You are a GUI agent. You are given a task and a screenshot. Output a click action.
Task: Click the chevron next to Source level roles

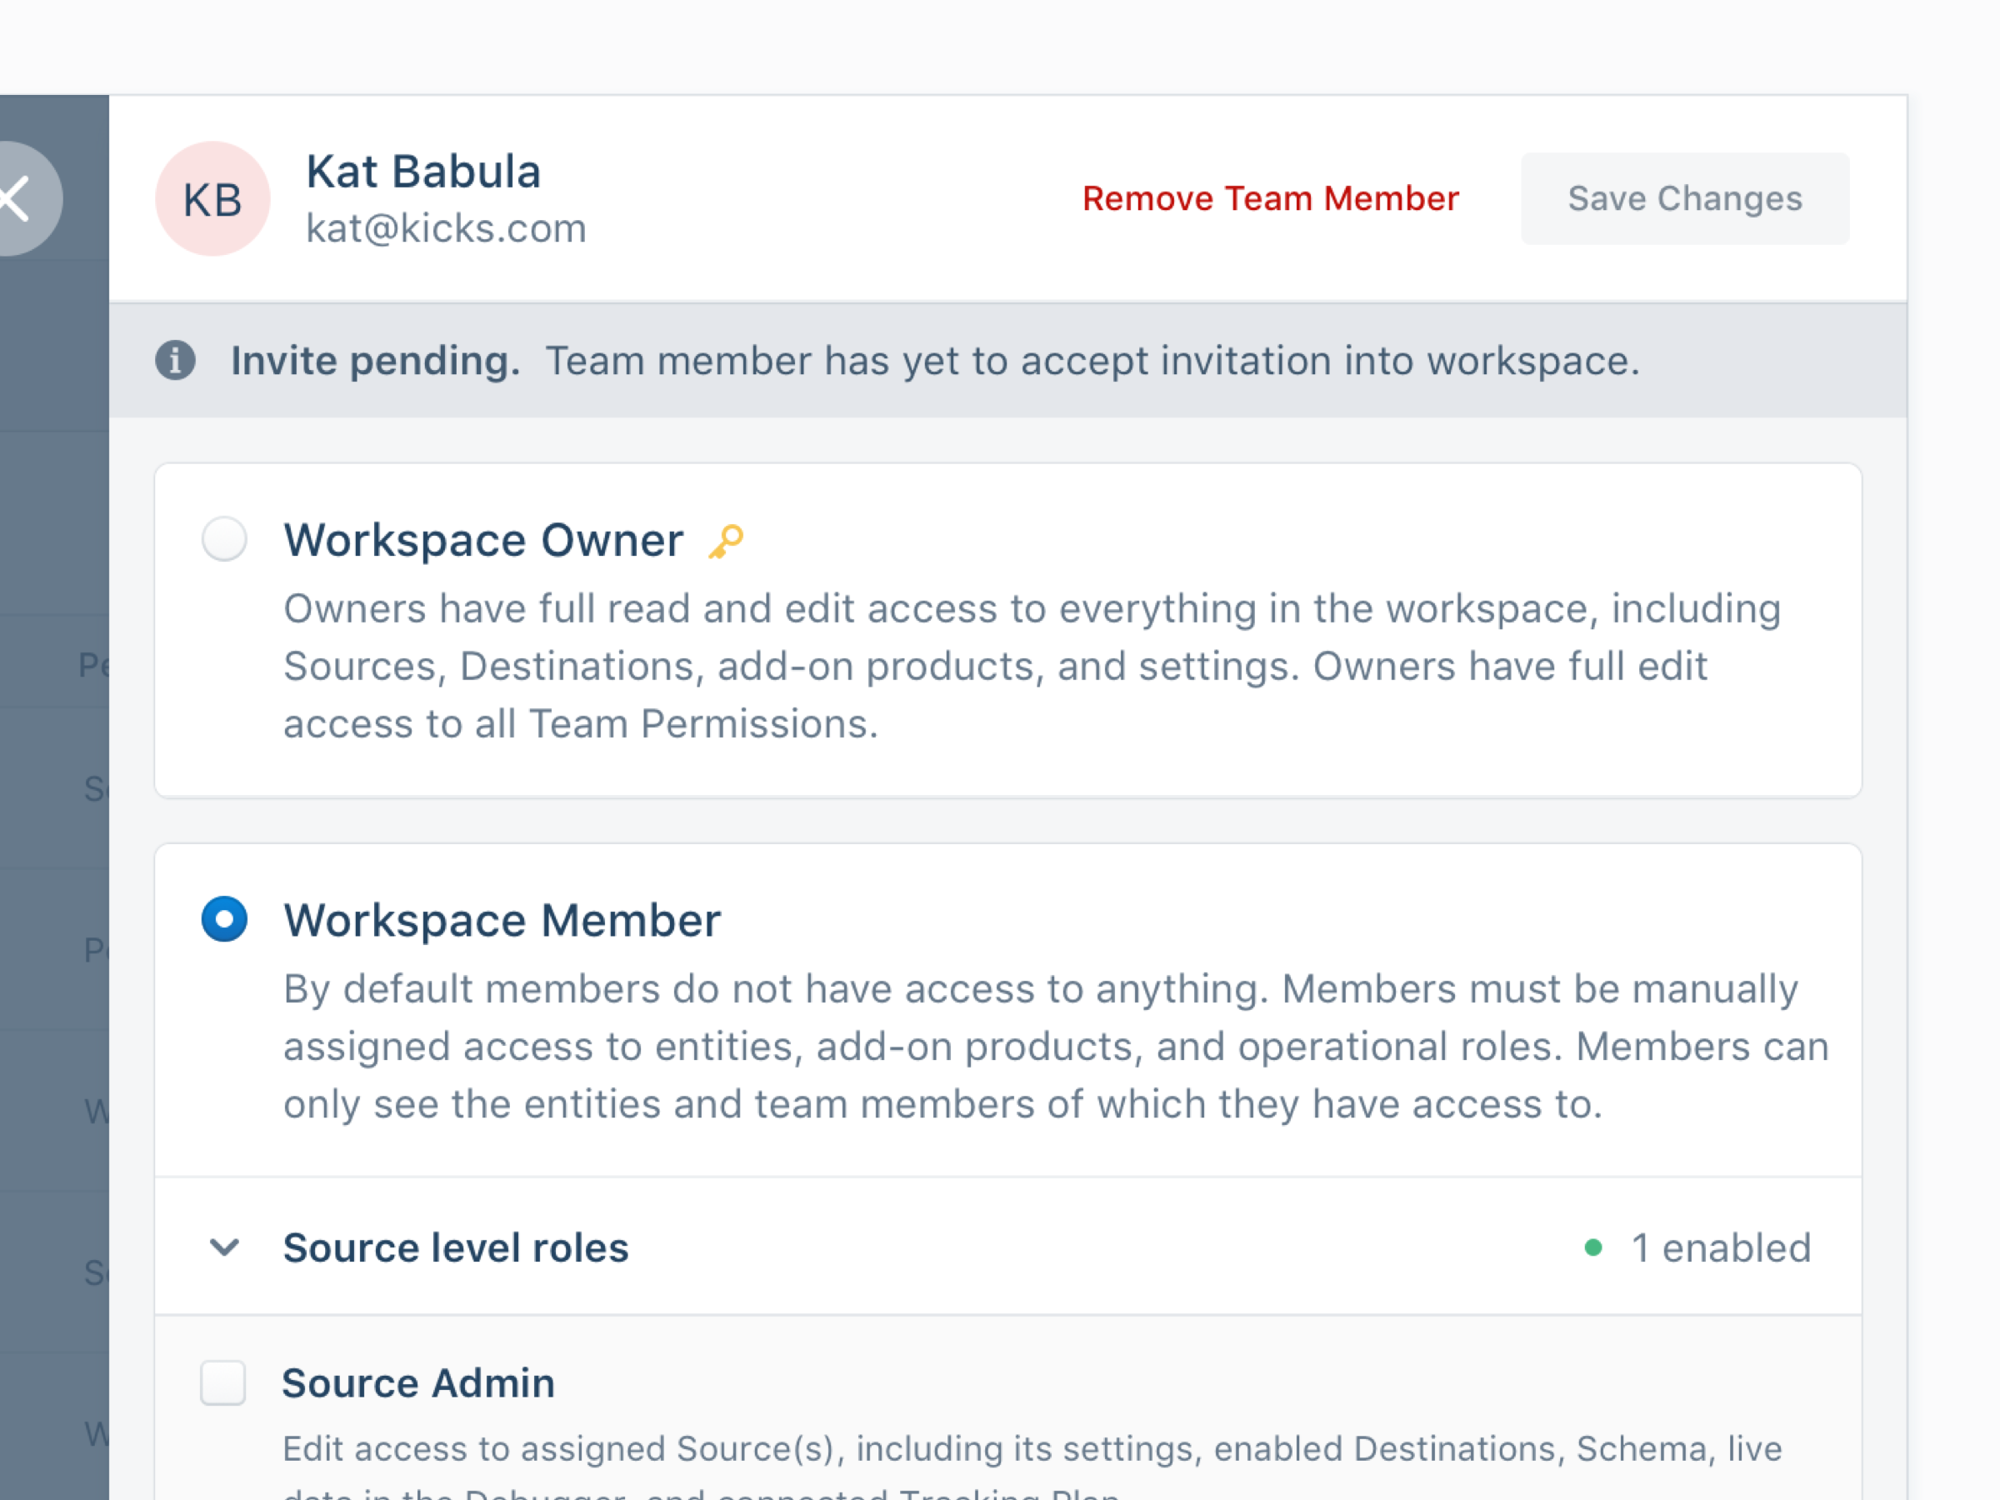[x=223, y=1248]
